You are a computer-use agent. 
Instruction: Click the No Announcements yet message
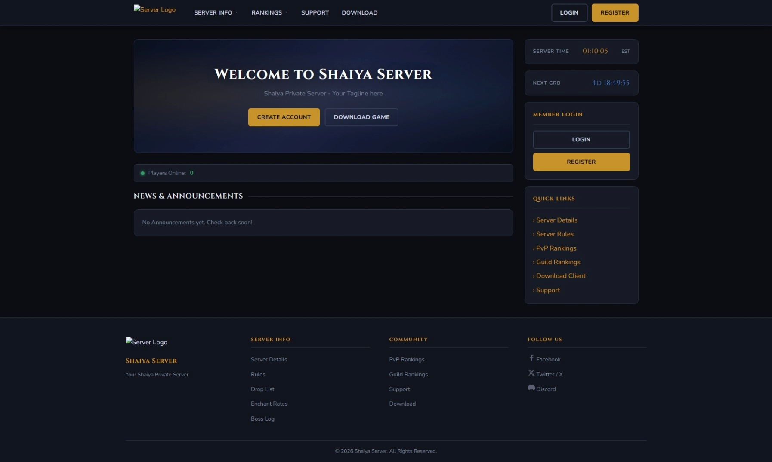coord(197,222)
